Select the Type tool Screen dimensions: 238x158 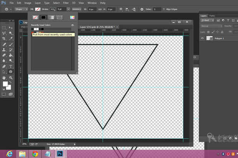pos(11,66)
